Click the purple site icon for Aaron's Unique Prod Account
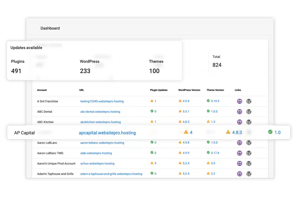Image resolution: width=297 pixels, height=200 pixels. coord(239,164)
